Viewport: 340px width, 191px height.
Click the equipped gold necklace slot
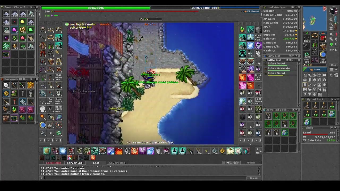click(315, 35)
